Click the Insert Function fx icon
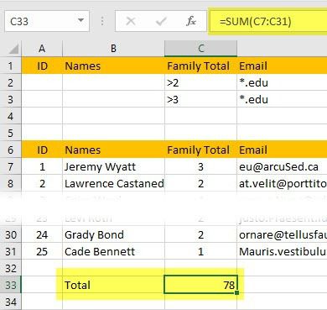Viewport: 327px width, 310px height. pos(191,21)
